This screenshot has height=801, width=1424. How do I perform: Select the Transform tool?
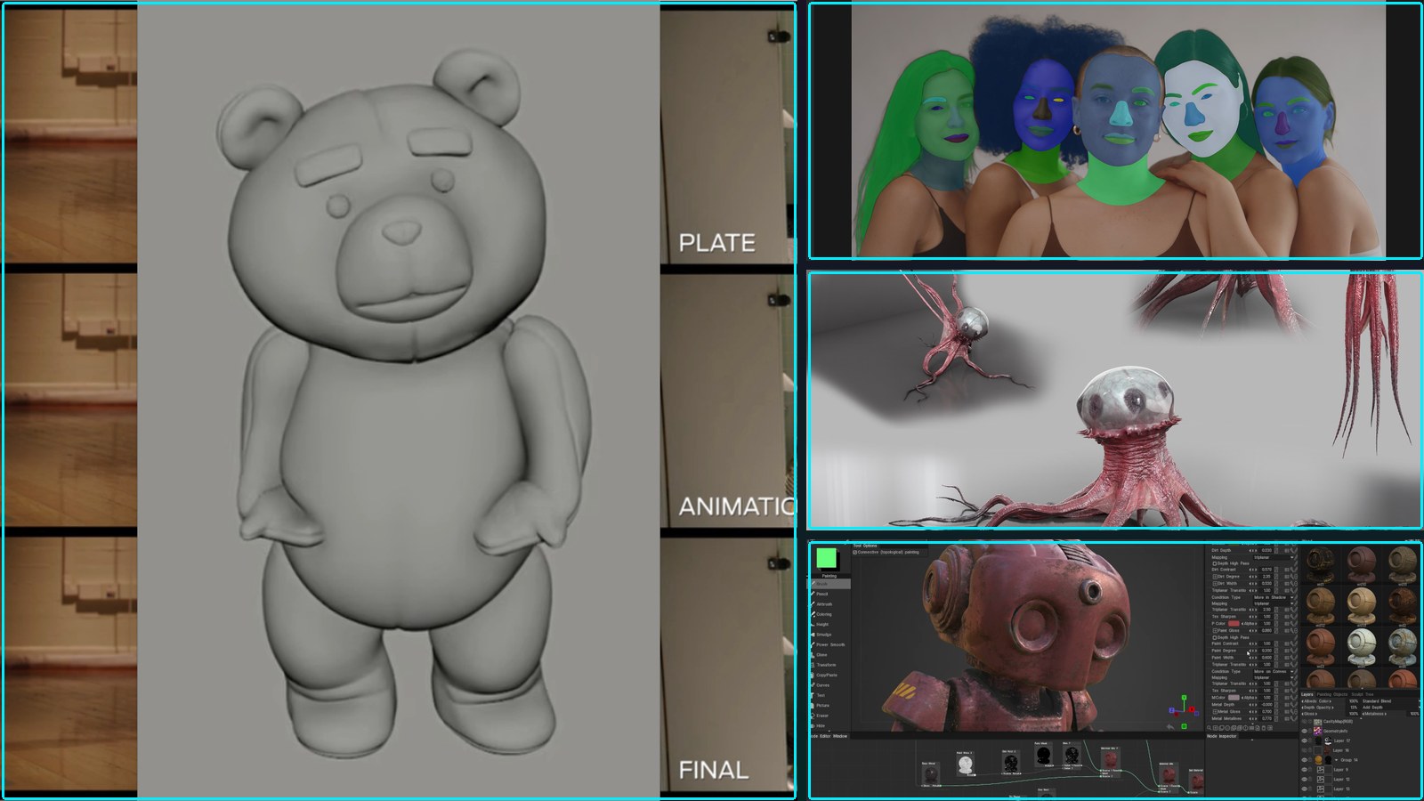pos(829,665)
